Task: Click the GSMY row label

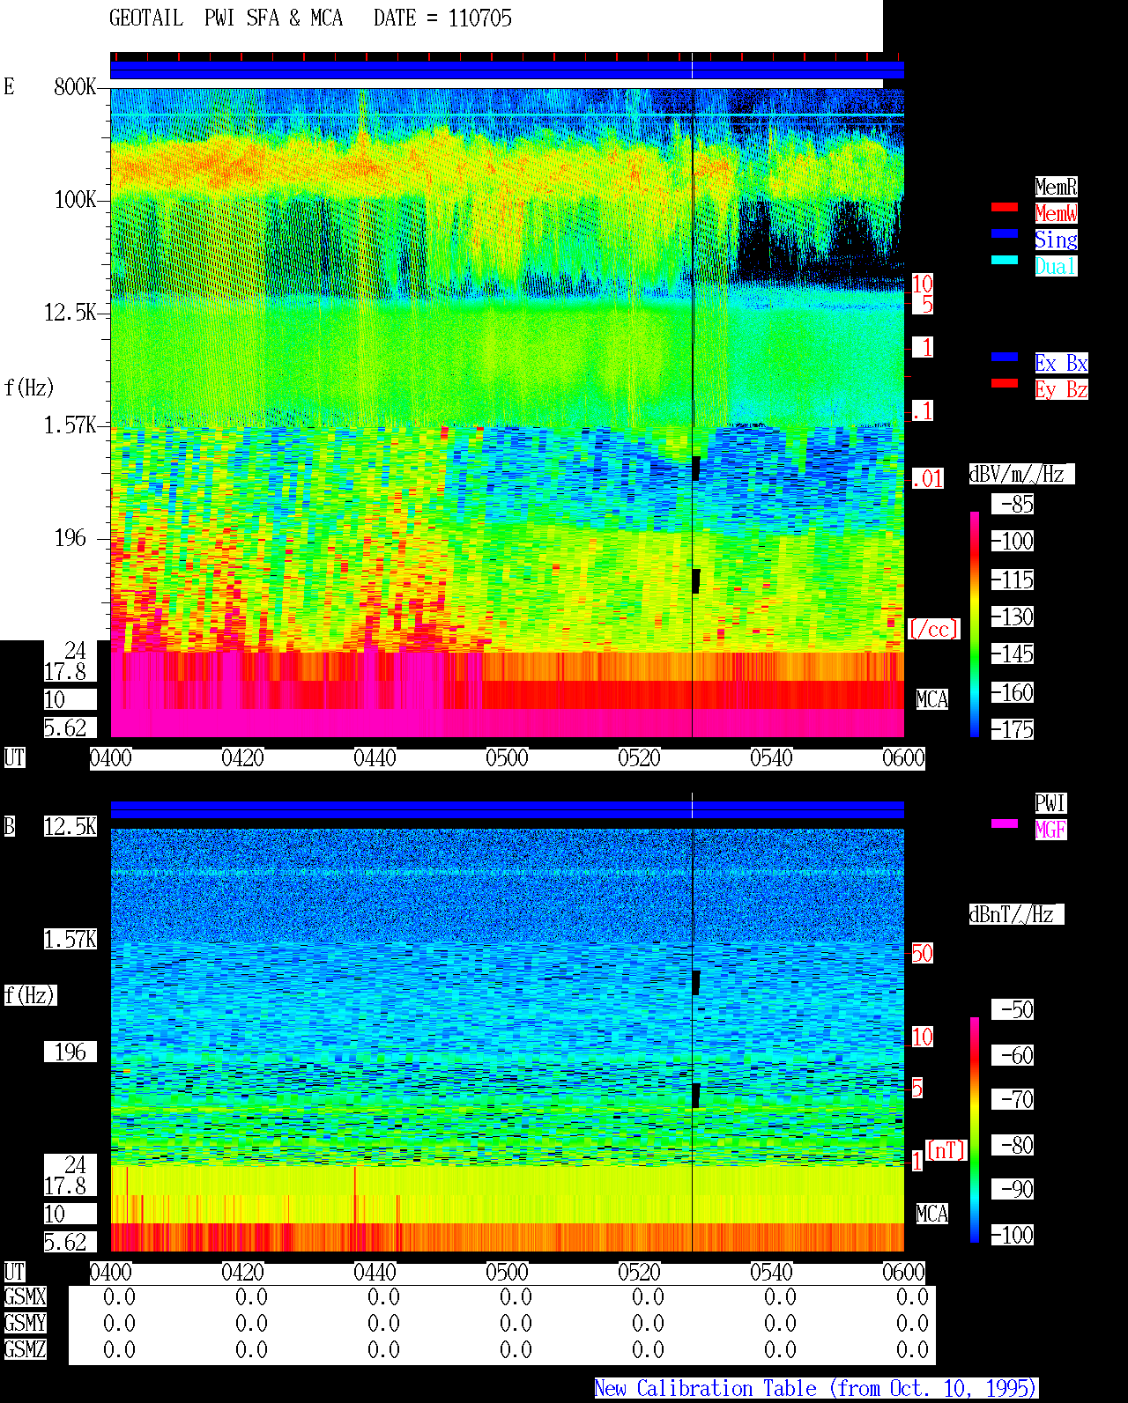Action: [25, 1323]
